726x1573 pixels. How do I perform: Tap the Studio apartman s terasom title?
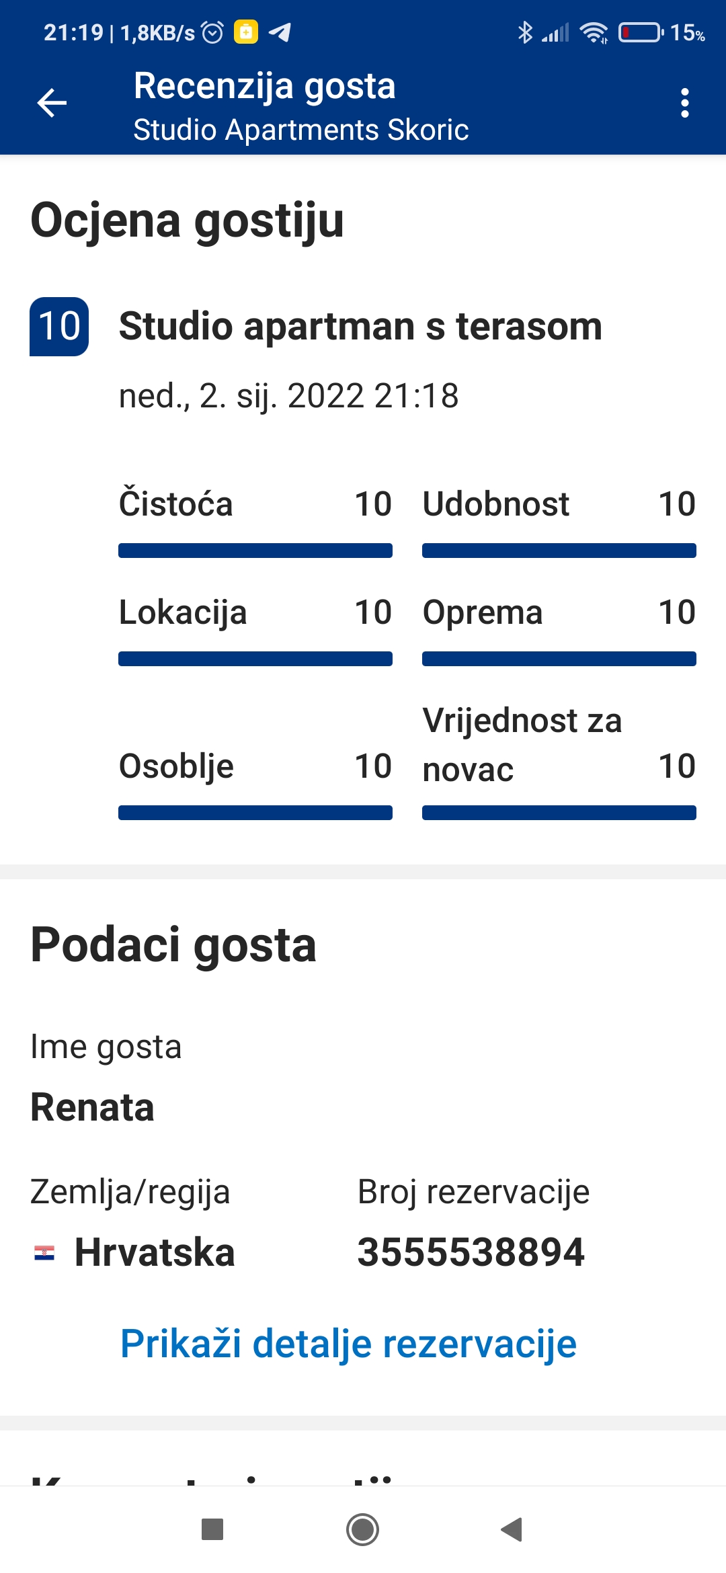pos(360,327)
